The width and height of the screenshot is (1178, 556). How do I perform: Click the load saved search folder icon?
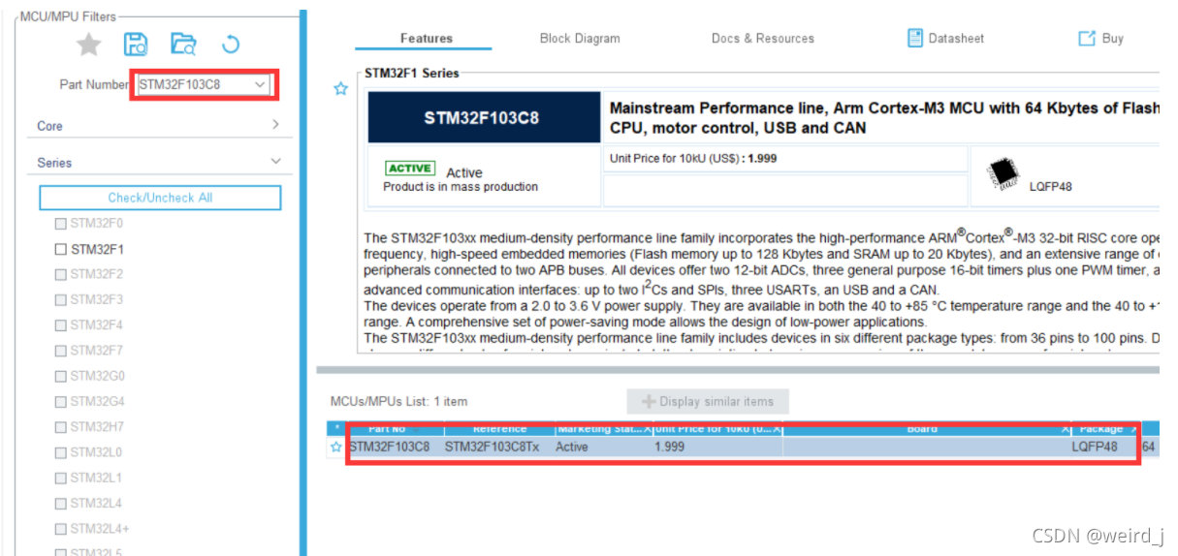coord(183,44)
